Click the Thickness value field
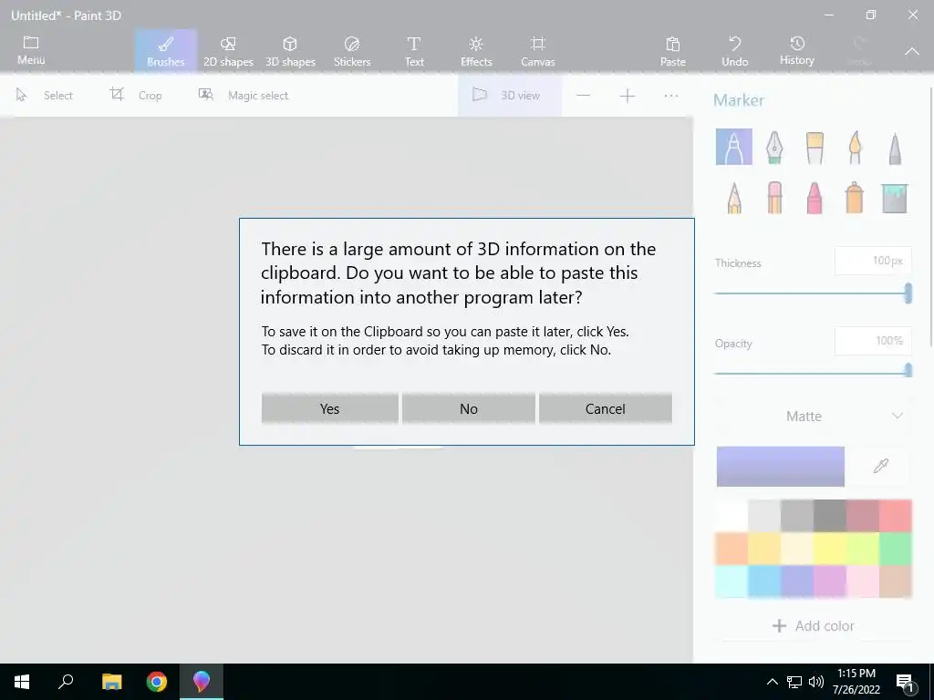The width and height of the screenshot is (934, 700). click(873, 261)
